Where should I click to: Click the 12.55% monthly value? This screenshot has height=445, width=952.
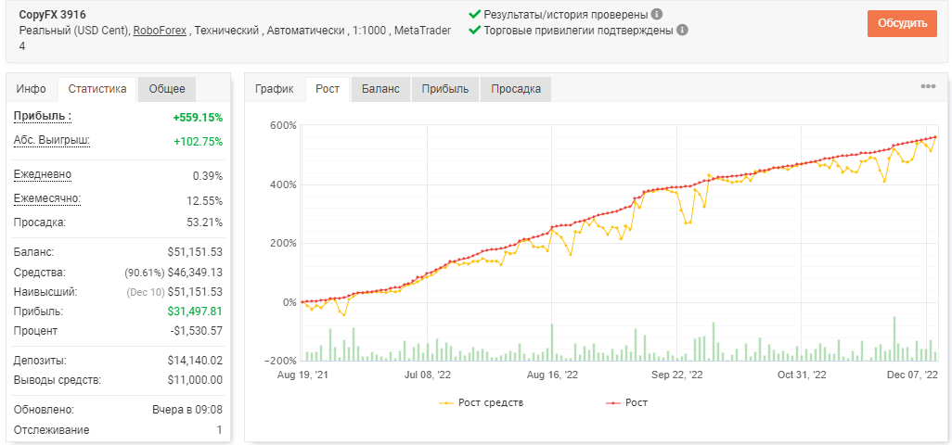pos(205,201)
